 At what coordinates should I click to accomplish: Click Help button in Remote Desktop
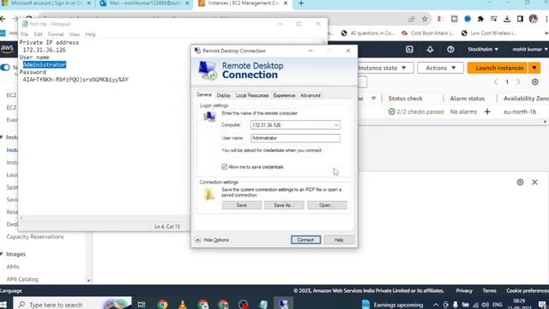(339, 239)
